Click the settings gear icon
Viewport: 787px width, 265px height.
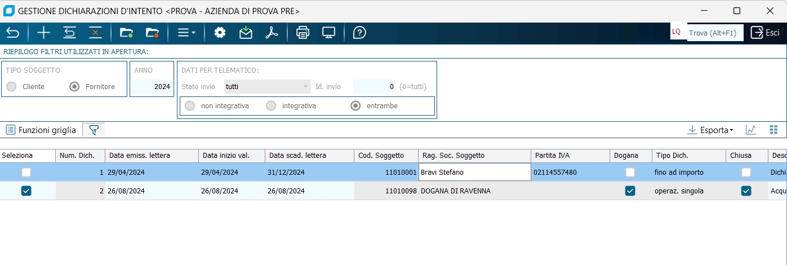click(x=220, y=33)
